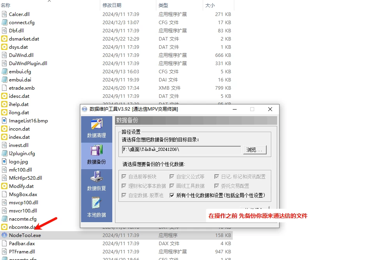Click the 799 KB size of etrade.xmb

click(x=223, y=88)
